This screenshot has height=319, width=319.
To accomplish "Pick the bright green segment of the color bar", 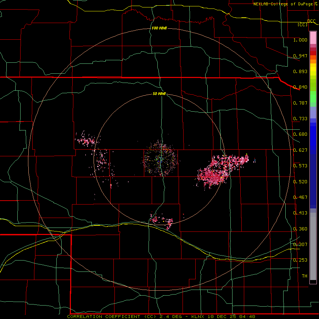I will [x=313, y=97].
